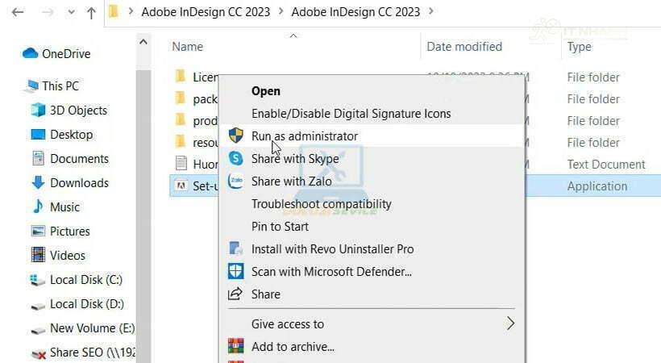This screenshot has height=363, width=661.
Task: Go up one folder level with Up arrow
Action: 91,13
